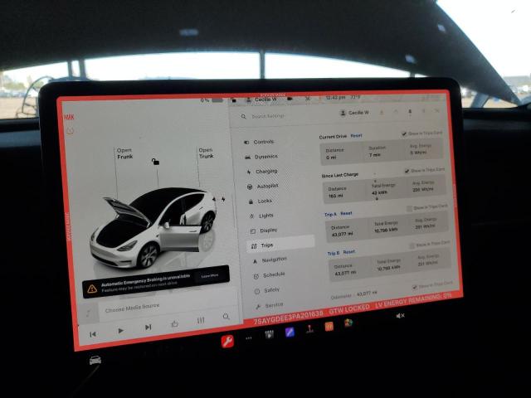Enable Show in Trips Card for Trip A
The height and width of the screenshot is (398, 531).
pyautogui.click(x=409, y=208)
